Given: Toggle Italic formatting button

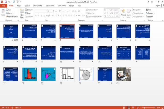Looking at the screenshot, I should tap(39, 16).
